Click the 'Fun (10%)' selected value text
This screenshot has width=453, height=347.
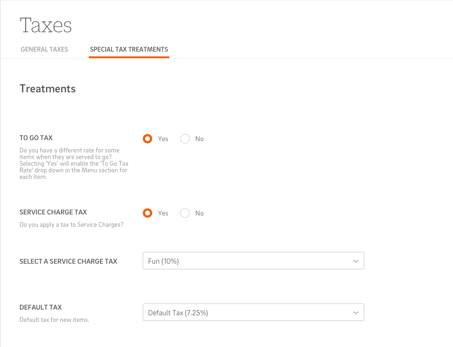click(x=164, y=261)
